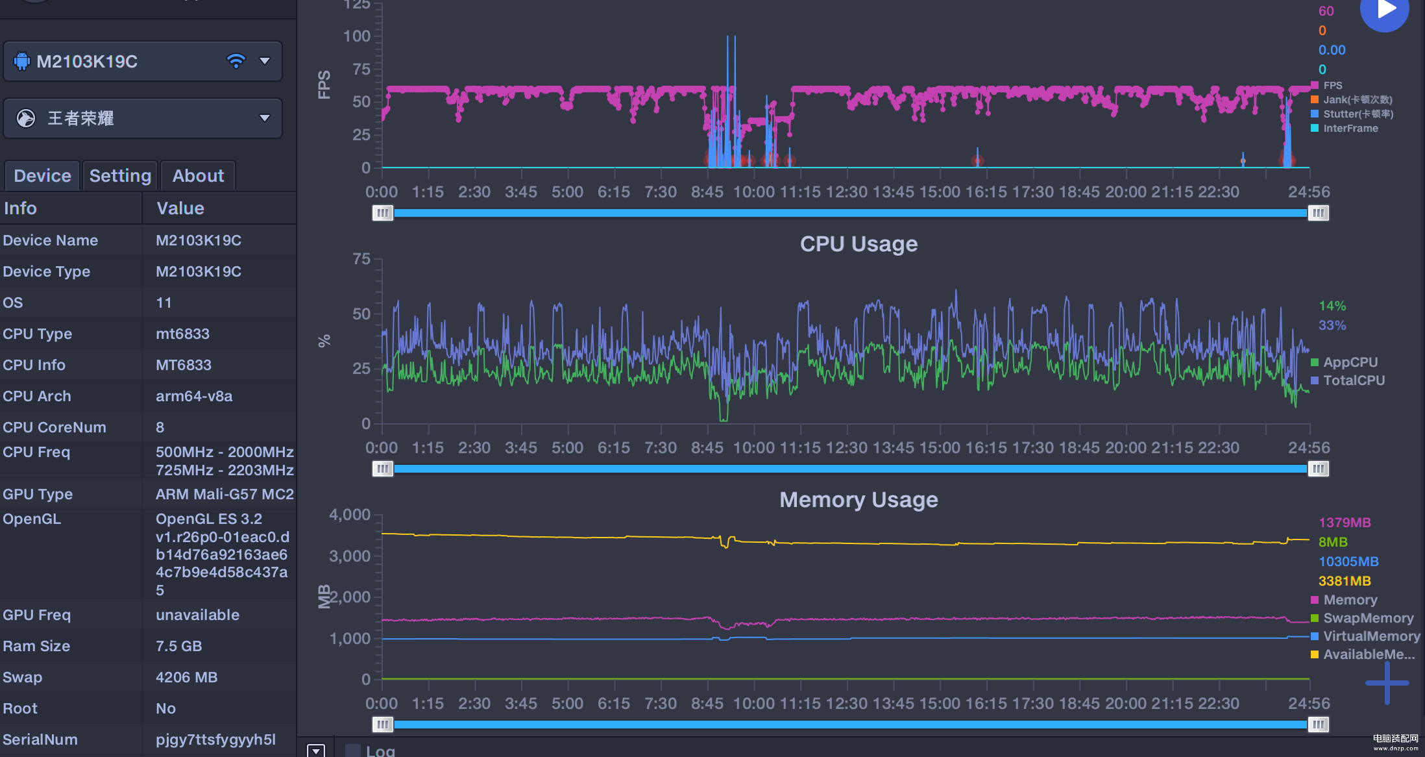Viewport: 1425px width, 757px height.
Task: Open the M2103K19C device dropdown arrow
Action: (x=265, y=61)
